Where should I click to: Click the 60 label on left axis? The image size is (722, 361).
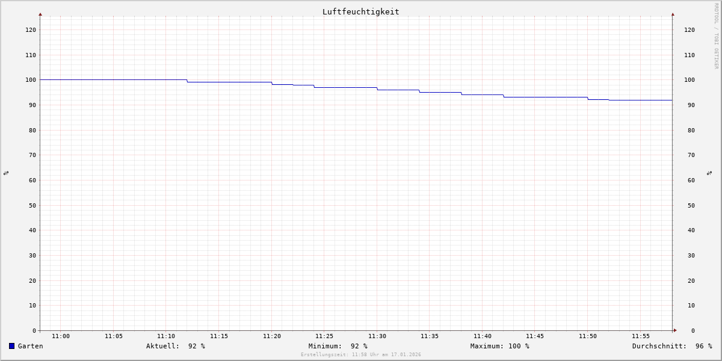click(32, 180)
